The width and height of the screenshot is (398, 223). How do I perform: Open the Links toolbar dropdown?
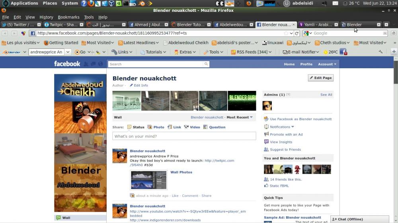pos(122,52)
